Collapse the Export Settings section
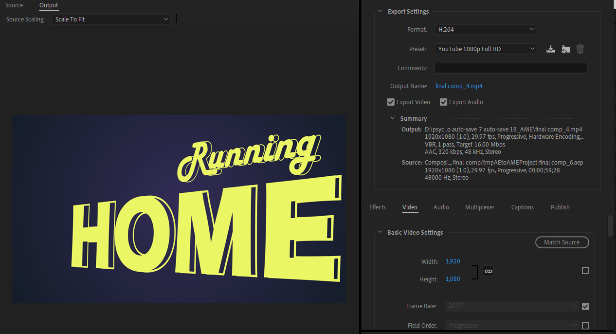The width and height of the screenshot is (616, 334). 380,11
